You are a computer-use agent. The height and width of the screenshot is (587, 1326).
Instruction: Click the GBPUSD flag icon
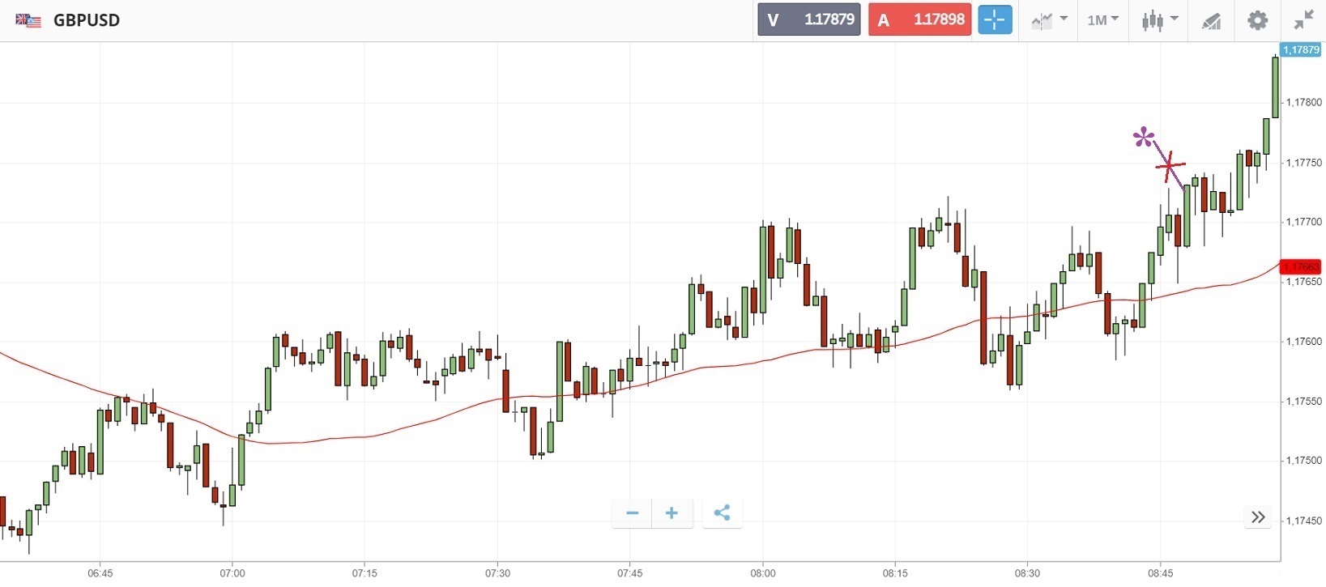pos(28,20)
